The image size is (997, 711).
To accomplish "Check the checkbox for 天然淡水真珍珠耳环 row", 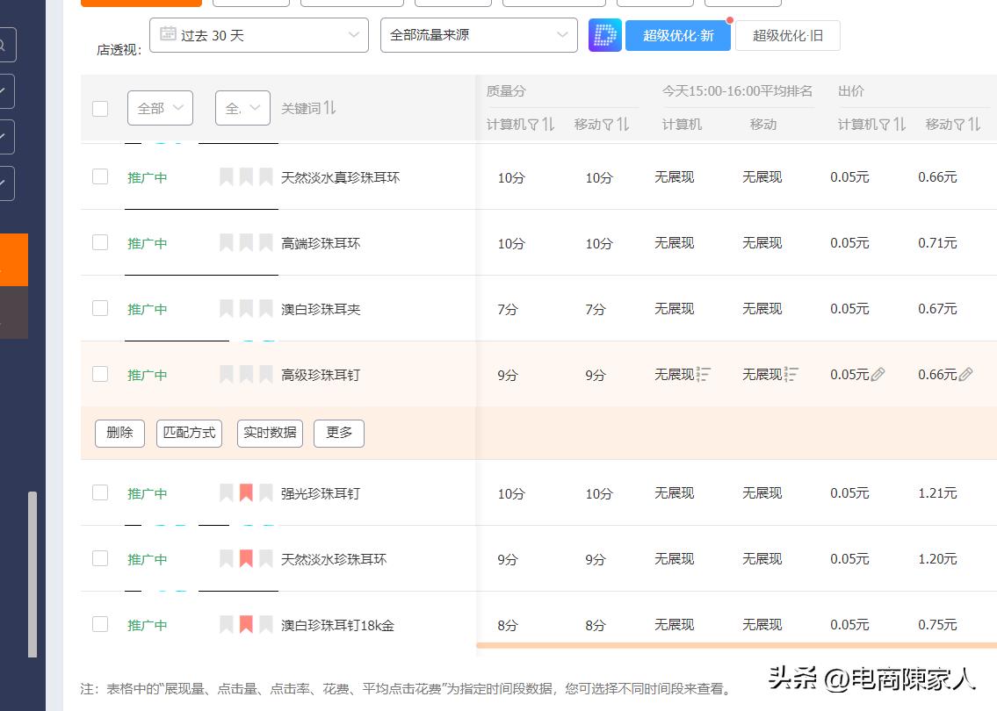I will click(99, 176).
